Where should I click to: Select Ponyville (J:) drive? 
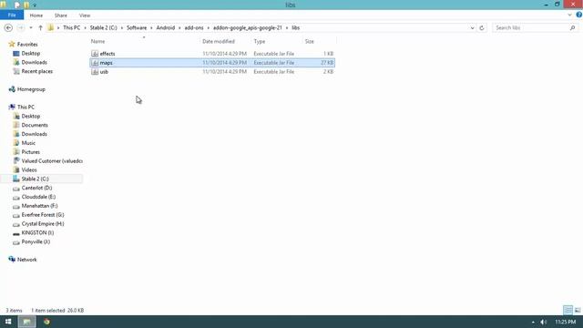(36, 241)
